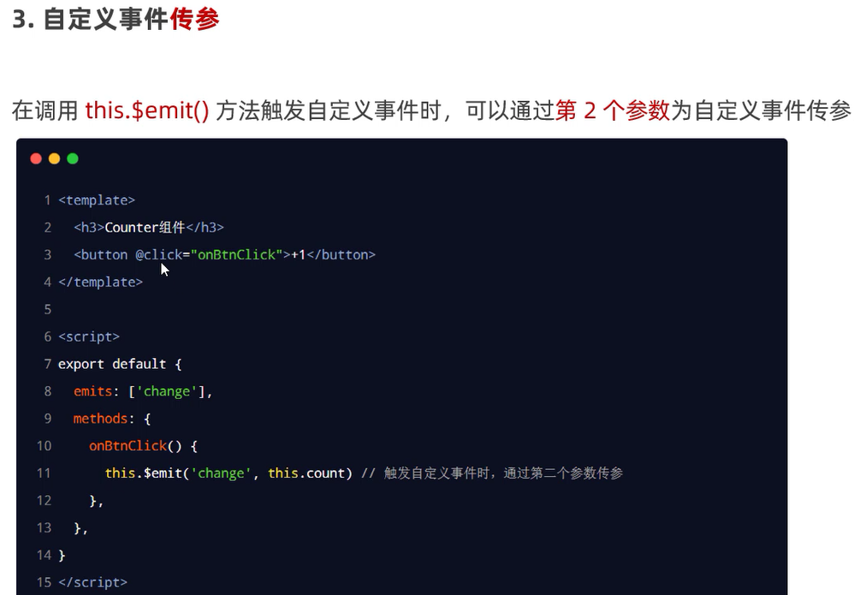The image size is (854, 595).
Task: Click the red dot in code window header
Action: (x=36, y=158)
